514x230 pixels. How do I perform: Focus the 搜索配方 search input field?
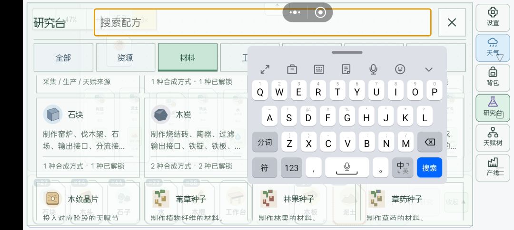[x=263, y=22]
